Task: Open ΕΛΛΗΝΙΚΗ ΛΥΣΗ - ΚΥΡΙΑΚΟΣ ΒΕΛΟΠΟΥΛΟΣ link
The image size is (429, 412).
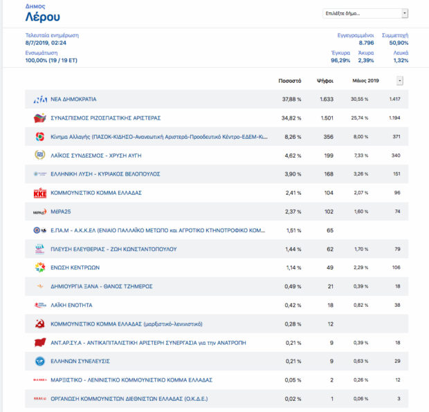Action: 105,174
